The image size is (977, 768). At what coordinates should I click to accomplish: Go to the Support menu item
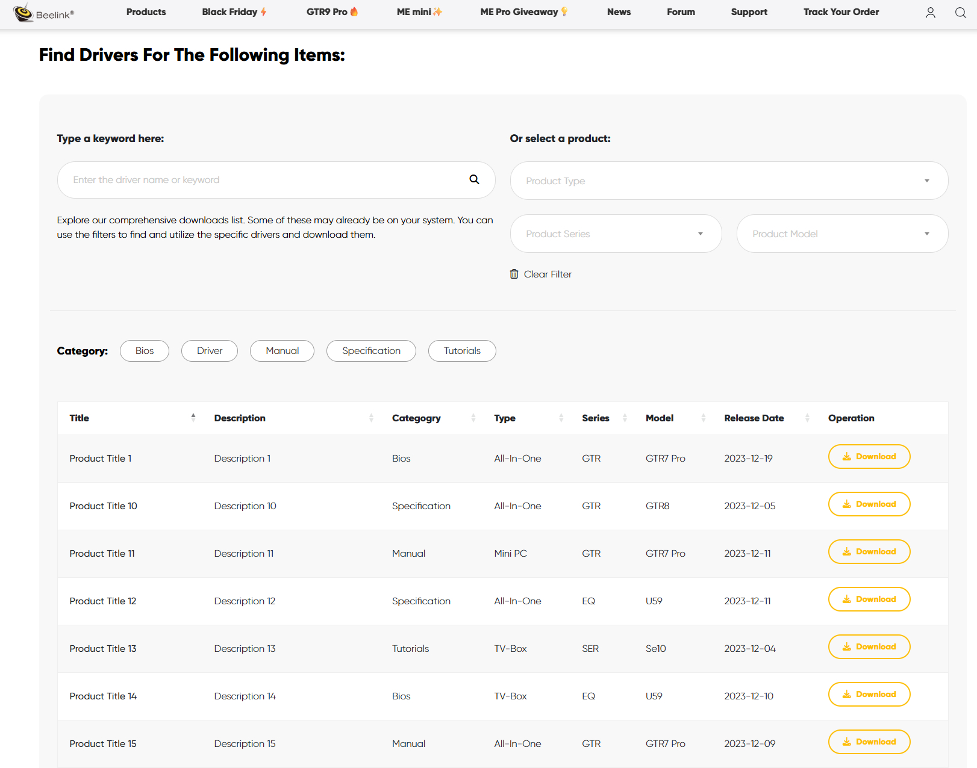749,12
